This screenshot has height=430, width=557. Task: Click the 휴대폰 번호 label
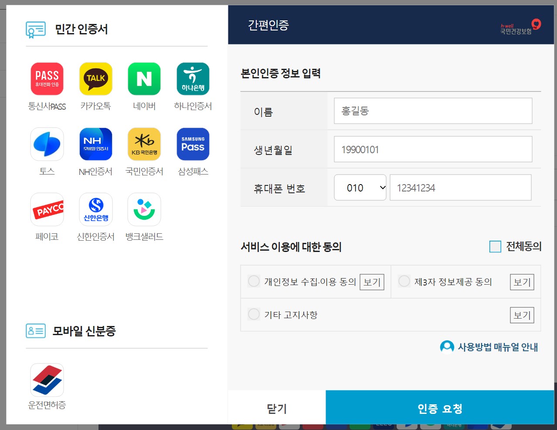coord(279,188)
